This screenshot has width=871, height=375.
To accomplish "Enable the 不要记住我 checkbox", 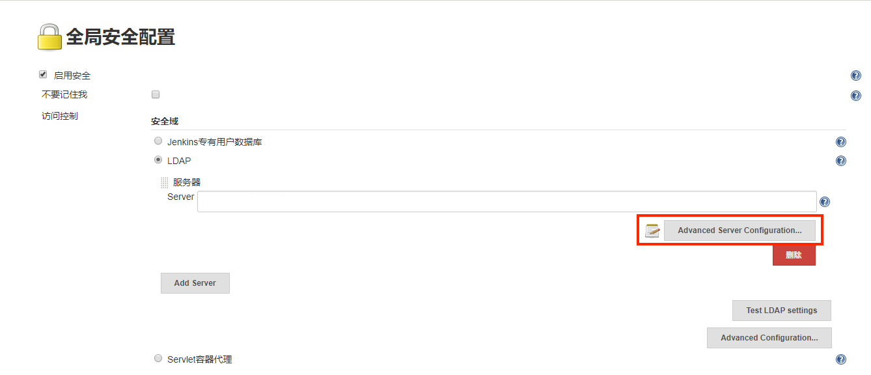I will coord(156,94).
